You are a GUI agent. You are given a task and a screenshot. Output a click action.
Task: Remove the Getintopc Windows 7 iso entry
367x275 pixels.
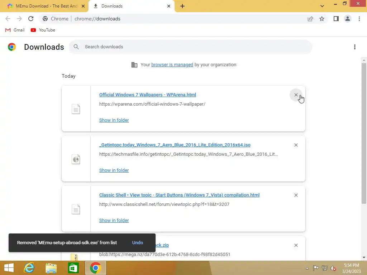tap(296, 145)
